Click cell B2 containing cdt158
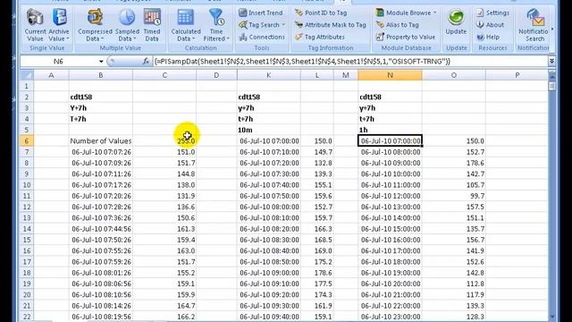The image size is (572, 322). pos(101,97)
